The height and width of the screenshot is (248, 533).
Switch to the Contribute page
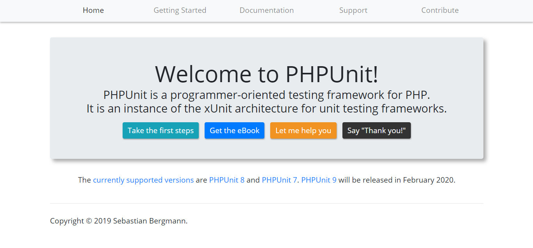pyautogui.click(x=440, y=11)
